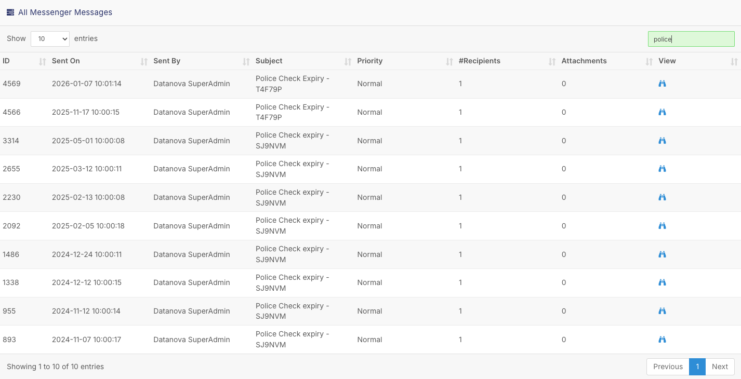Open view binoculars for message ID 4566
This screenshot has width=741, height=379.
coord(662,112)
